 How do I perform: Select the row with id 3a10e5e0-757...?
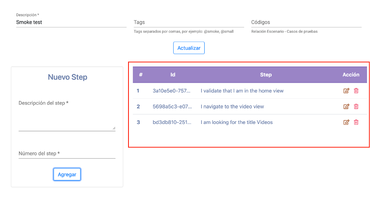[x=250, y=91]
